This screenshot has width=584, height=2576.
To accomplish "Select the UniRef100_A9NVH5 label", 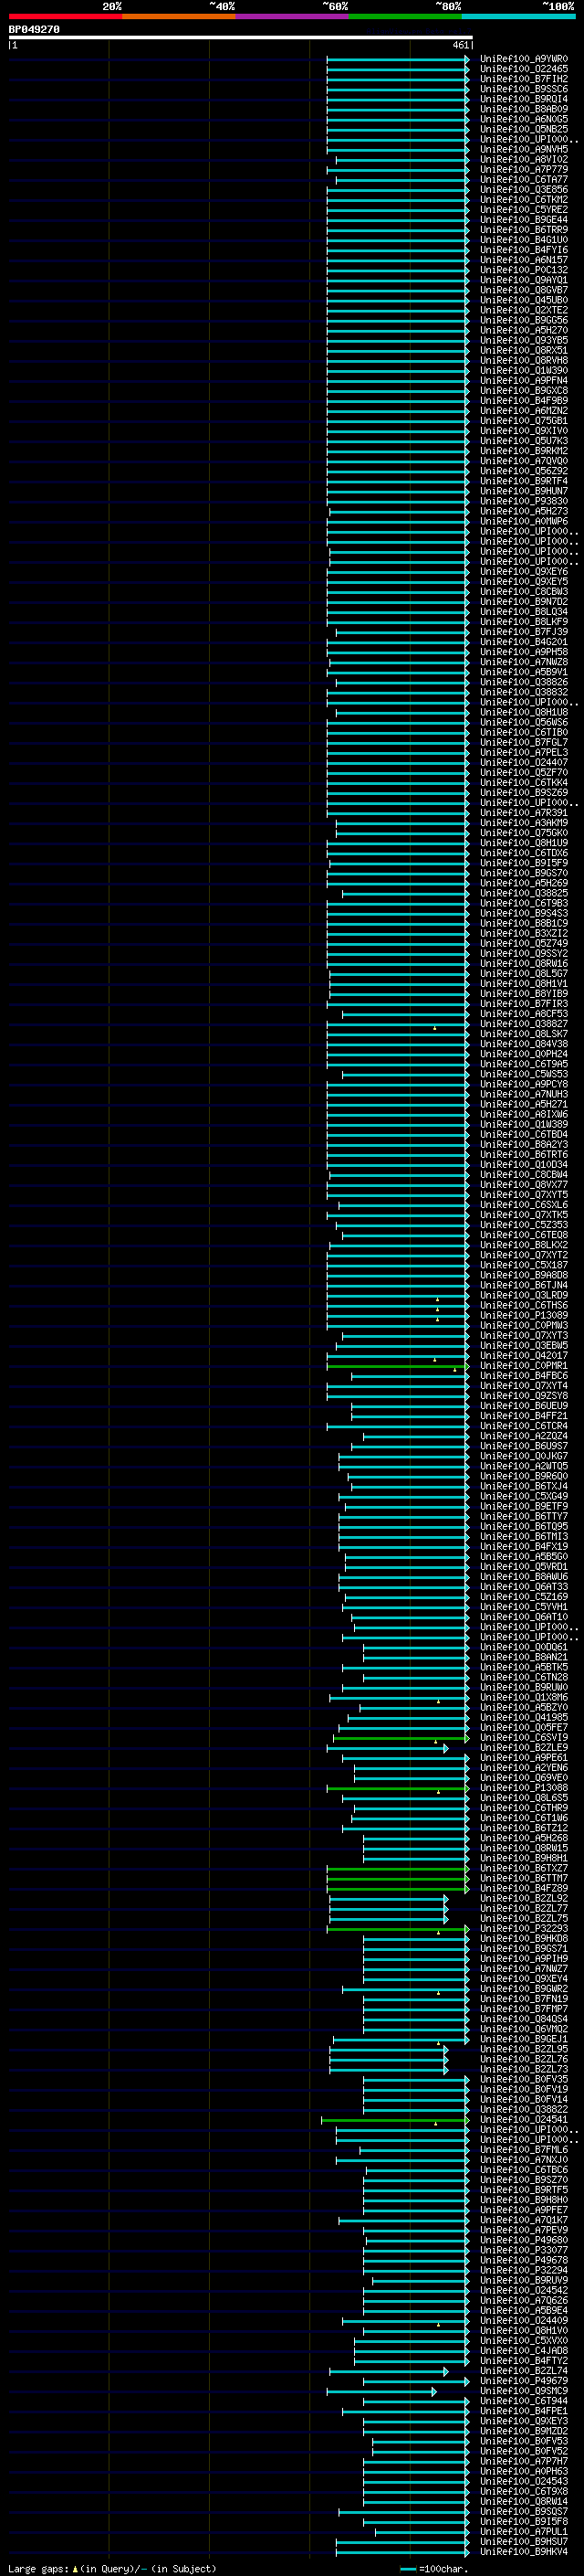I will click(523, 150).
